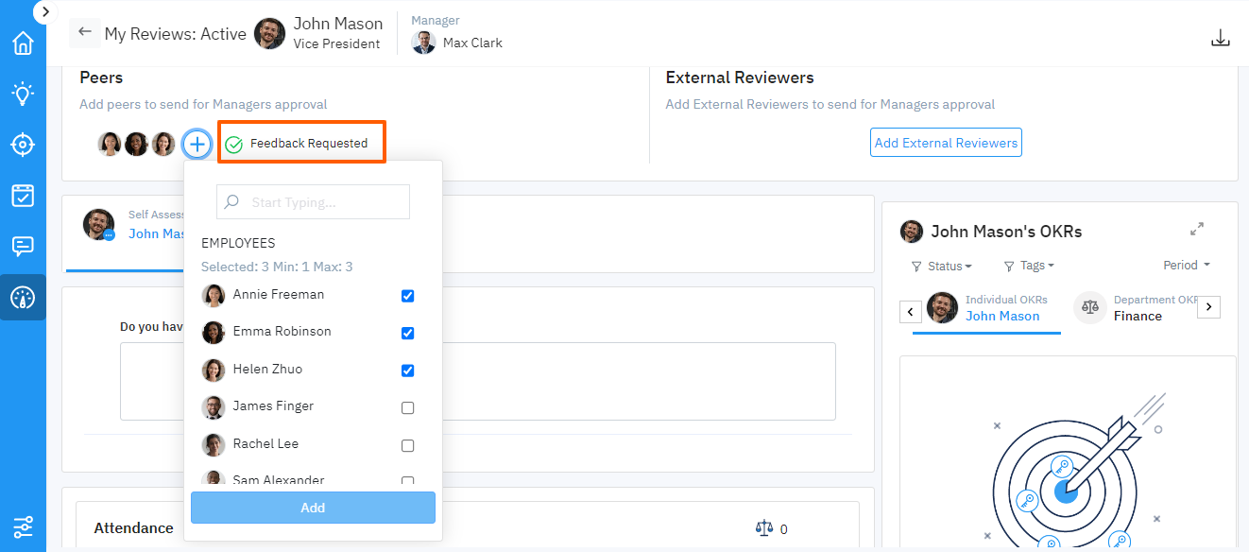1249x552 pixels.
Task: Click the lightbulb ideas sidebar icon
Action: [x=23, y=94]
